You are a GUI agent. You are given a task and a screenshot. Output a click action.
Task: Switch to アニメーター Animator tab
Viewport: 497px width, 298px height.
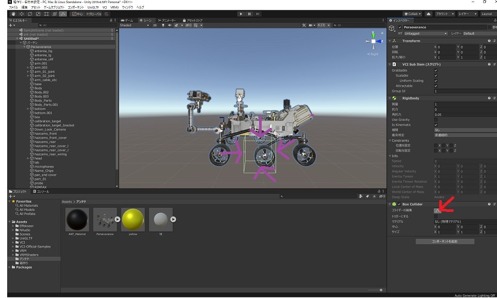[x=167, y=20]
